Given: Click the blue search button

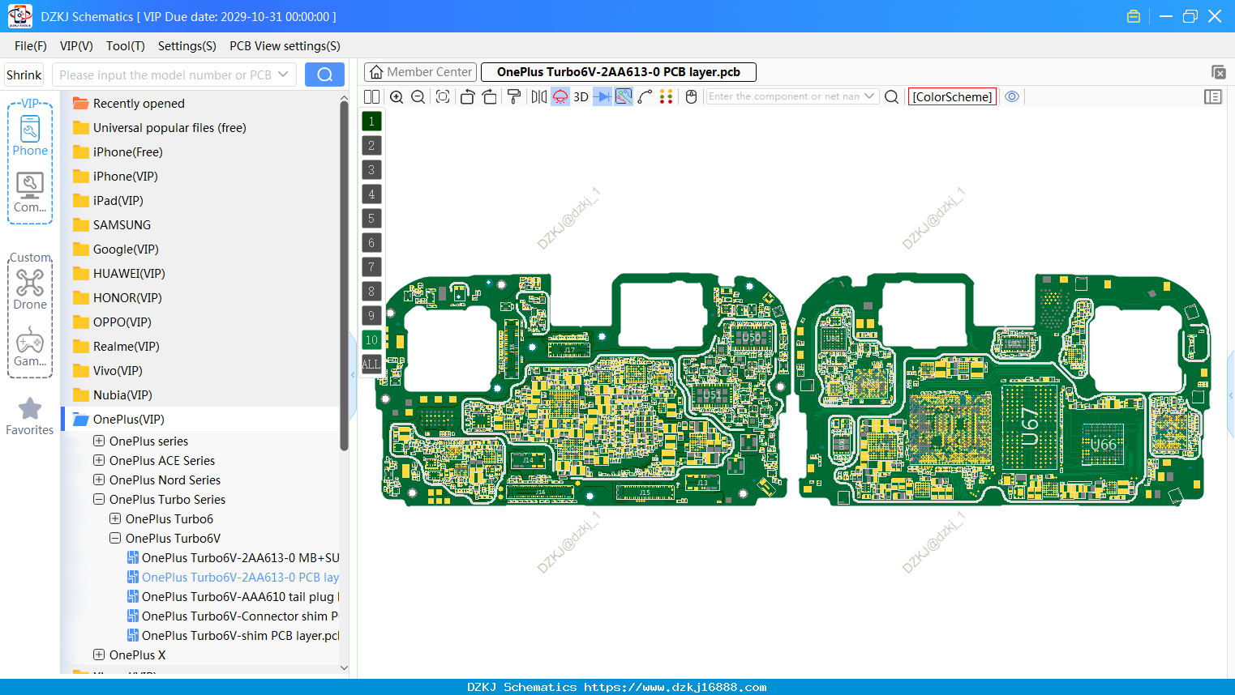Looking at the screenshot, I should pyautogui.click(x=324, y=75).
